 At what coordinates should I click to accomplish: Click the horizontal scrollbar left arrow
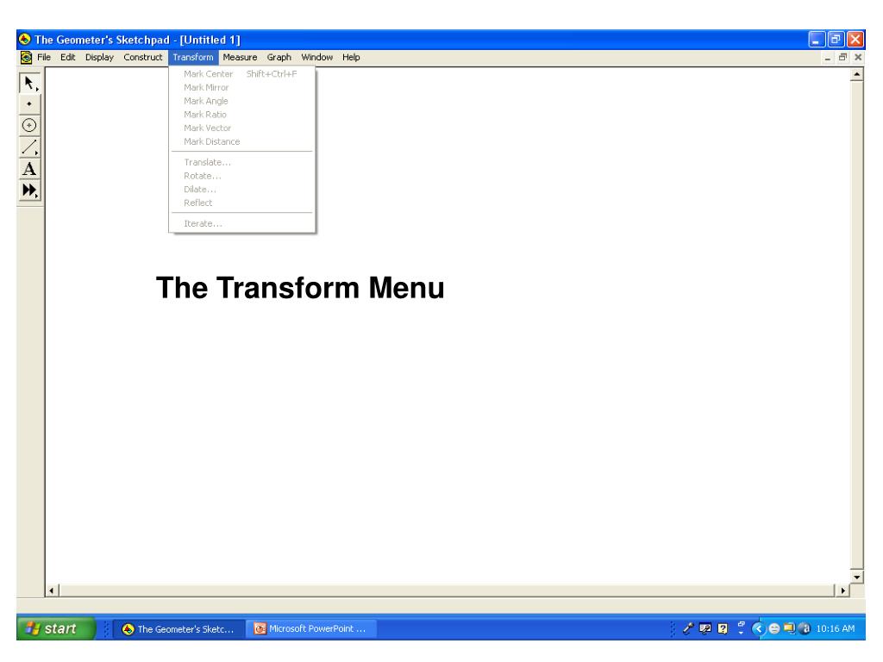tap(52, 590)
